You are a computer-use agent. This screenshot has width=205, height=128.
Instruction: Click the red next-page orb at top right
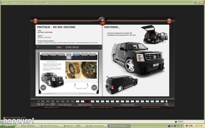(x=169, y=21)
